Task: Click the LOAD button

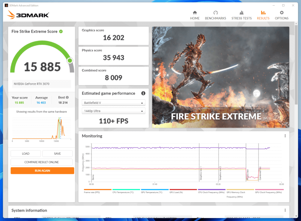Action: (x=26, y=154)
